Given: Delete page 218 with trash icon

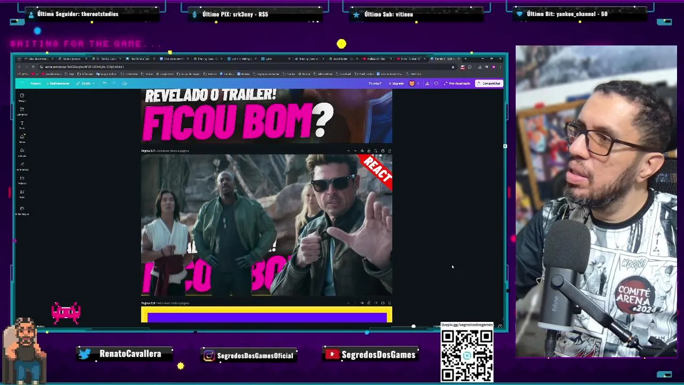Looking at the screenshot, I should (383, 303).
